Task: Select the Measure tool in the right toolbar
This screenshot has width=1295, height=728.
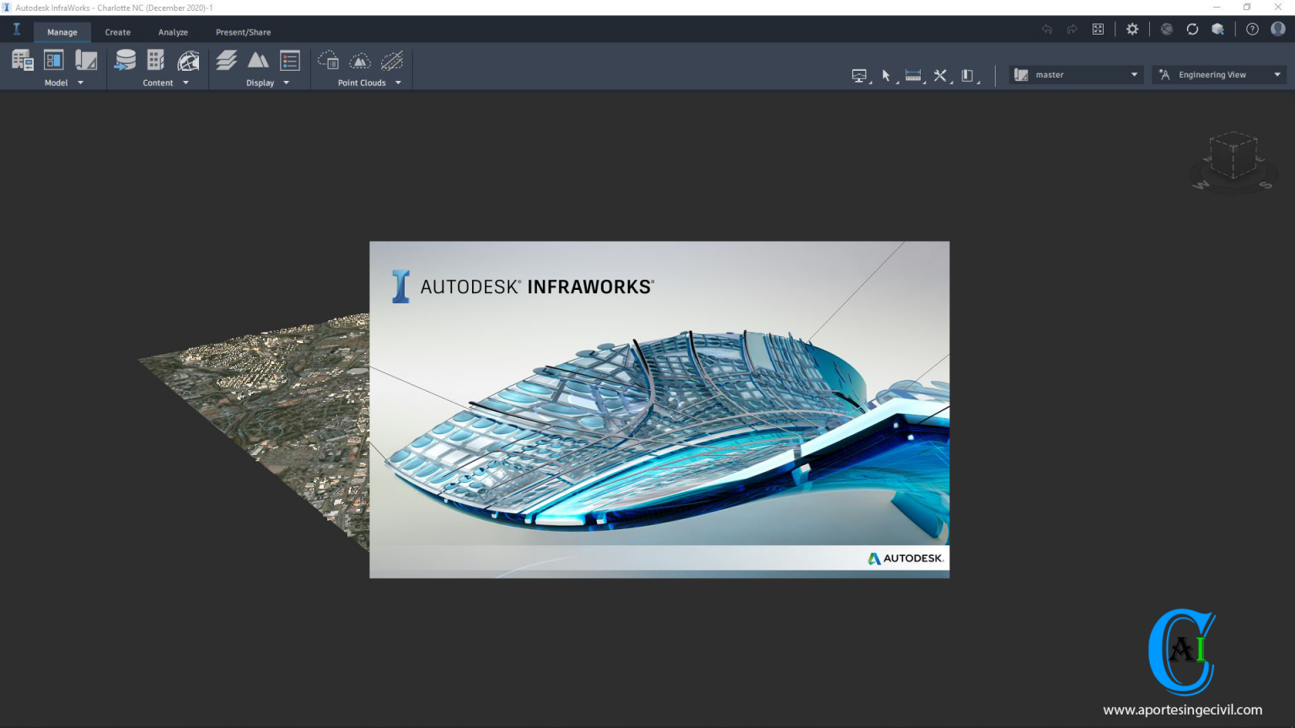Action: tap(913, 74)
